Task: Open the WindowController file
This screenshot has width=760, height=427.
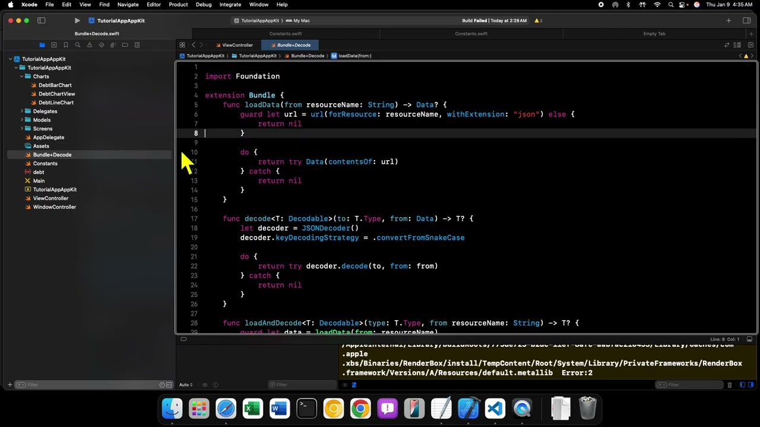Action: tap(54, 207)
